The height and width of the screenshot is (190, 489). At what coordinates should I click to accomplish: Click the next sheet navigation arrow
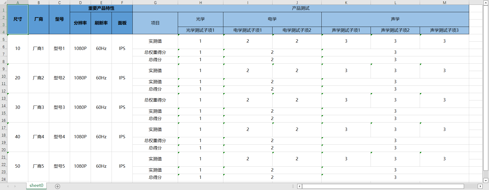[15, 186]
